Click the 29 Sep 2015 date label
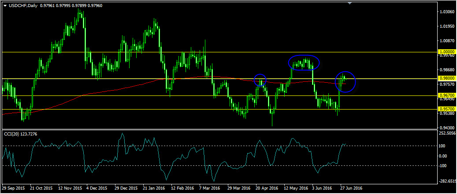Image resolution: width=457 pixels, height=194 pixels. coord(12,188)
